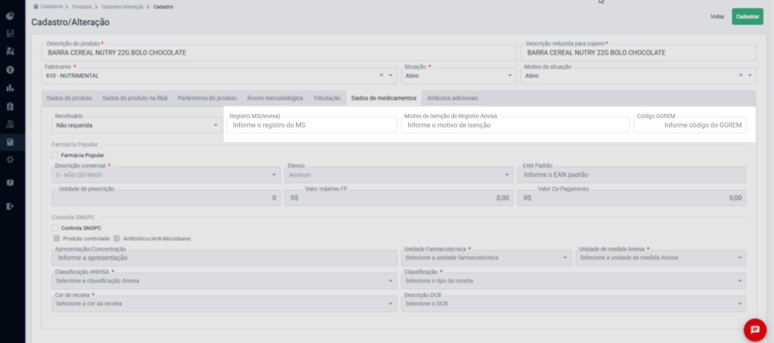
Task: Check the Produto controlado checkbox
Action: tap(57, 238)
